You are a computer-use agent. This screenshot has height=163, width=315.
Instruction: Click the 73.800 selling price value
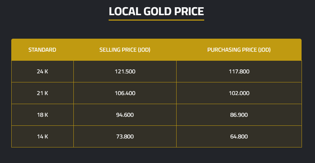(x=125, y=137)
